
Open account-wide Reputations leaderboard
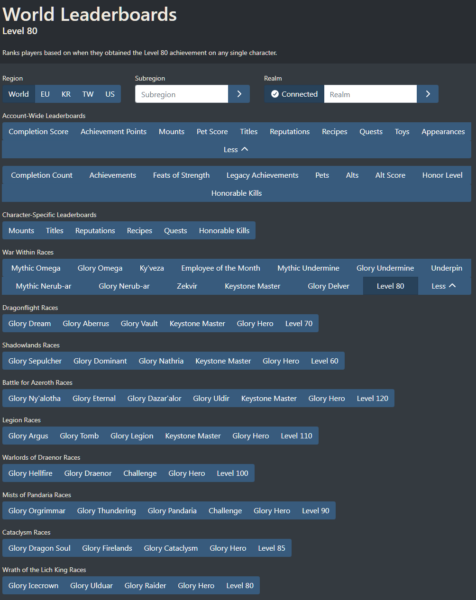(290, 131)
